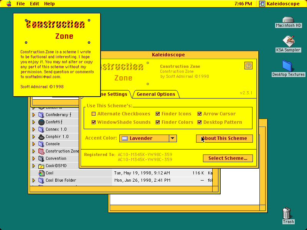The image size is (307, 230).
Task: Turn off the Finder Colors checkbox
Action: [158, 122]
